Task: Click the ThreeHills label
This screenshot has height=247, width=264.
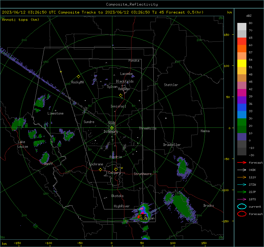Action: (148, 128)
